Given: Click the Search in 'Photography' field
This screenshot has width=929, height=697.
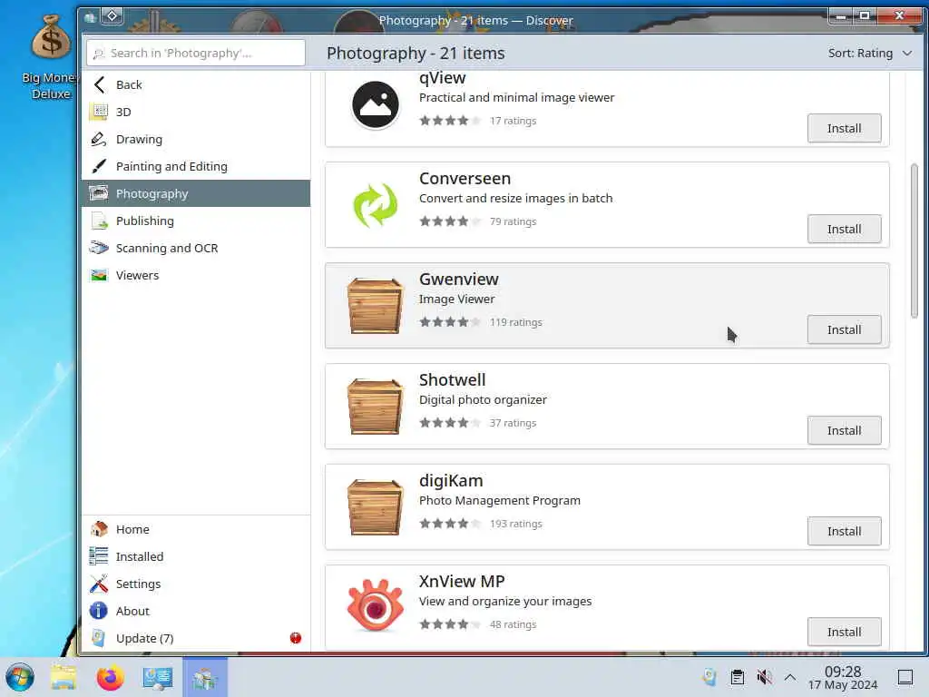Looking at the screenshot, I should pyautogui.click(x=196, y=54).
